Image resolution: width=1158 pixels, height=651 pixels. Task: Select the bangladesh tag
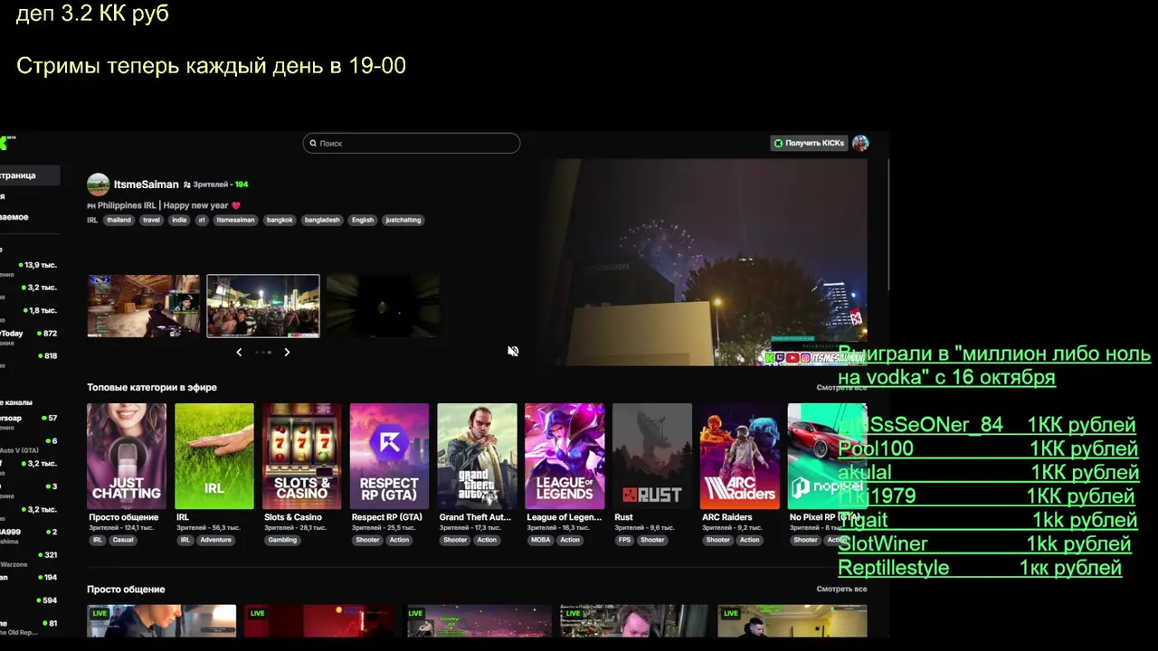(x=322, y=220)
